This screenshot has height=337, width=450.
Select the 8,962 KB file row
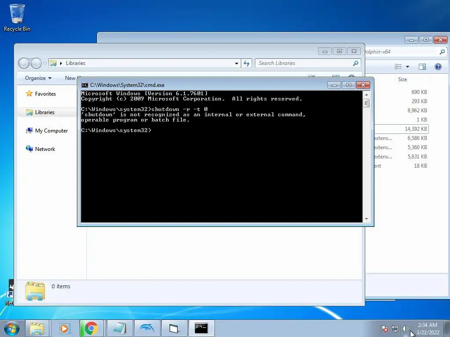click(401, 111)
